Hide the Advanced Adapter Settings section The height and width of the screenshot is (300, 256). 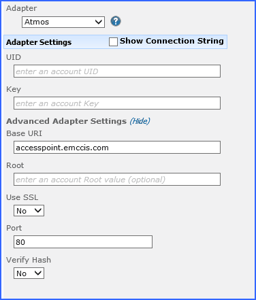click(140, 121)
